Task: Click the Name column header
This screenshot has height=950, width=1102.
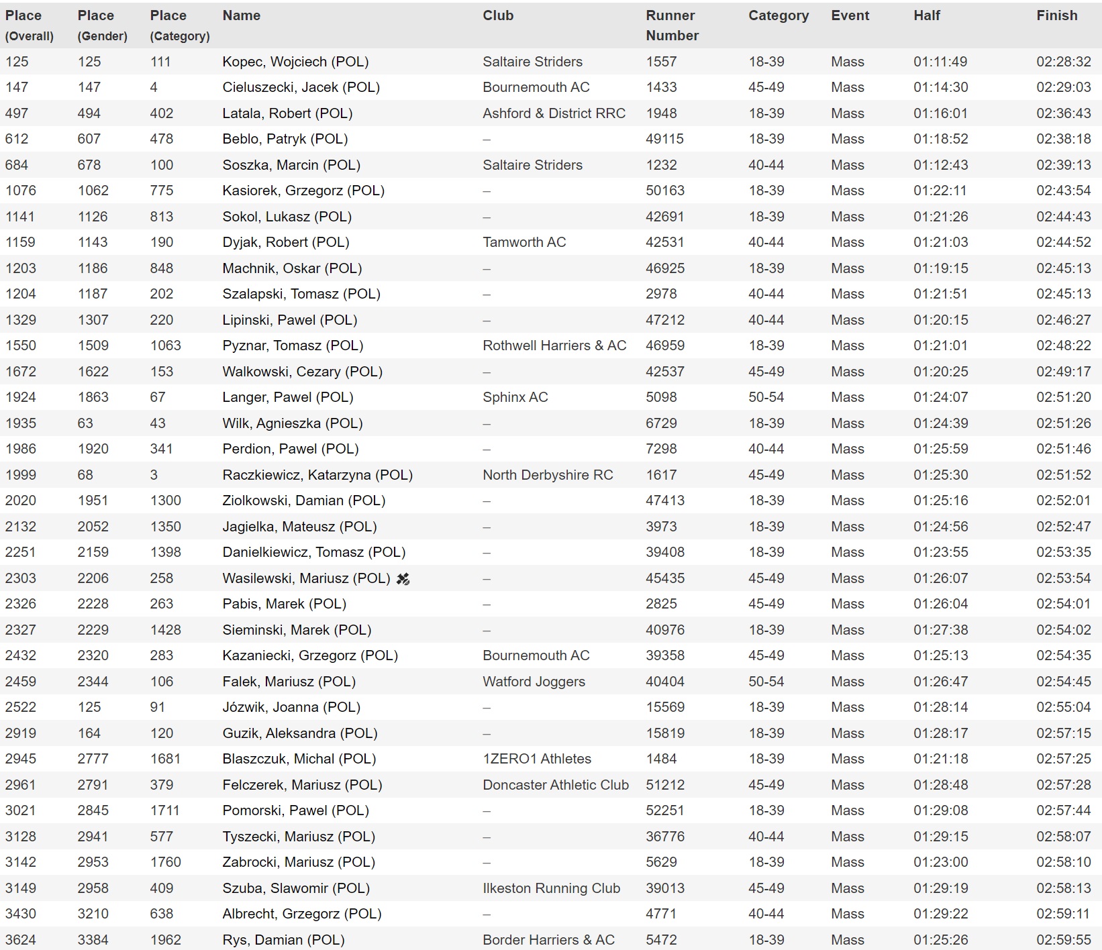Action: (242, 15)
